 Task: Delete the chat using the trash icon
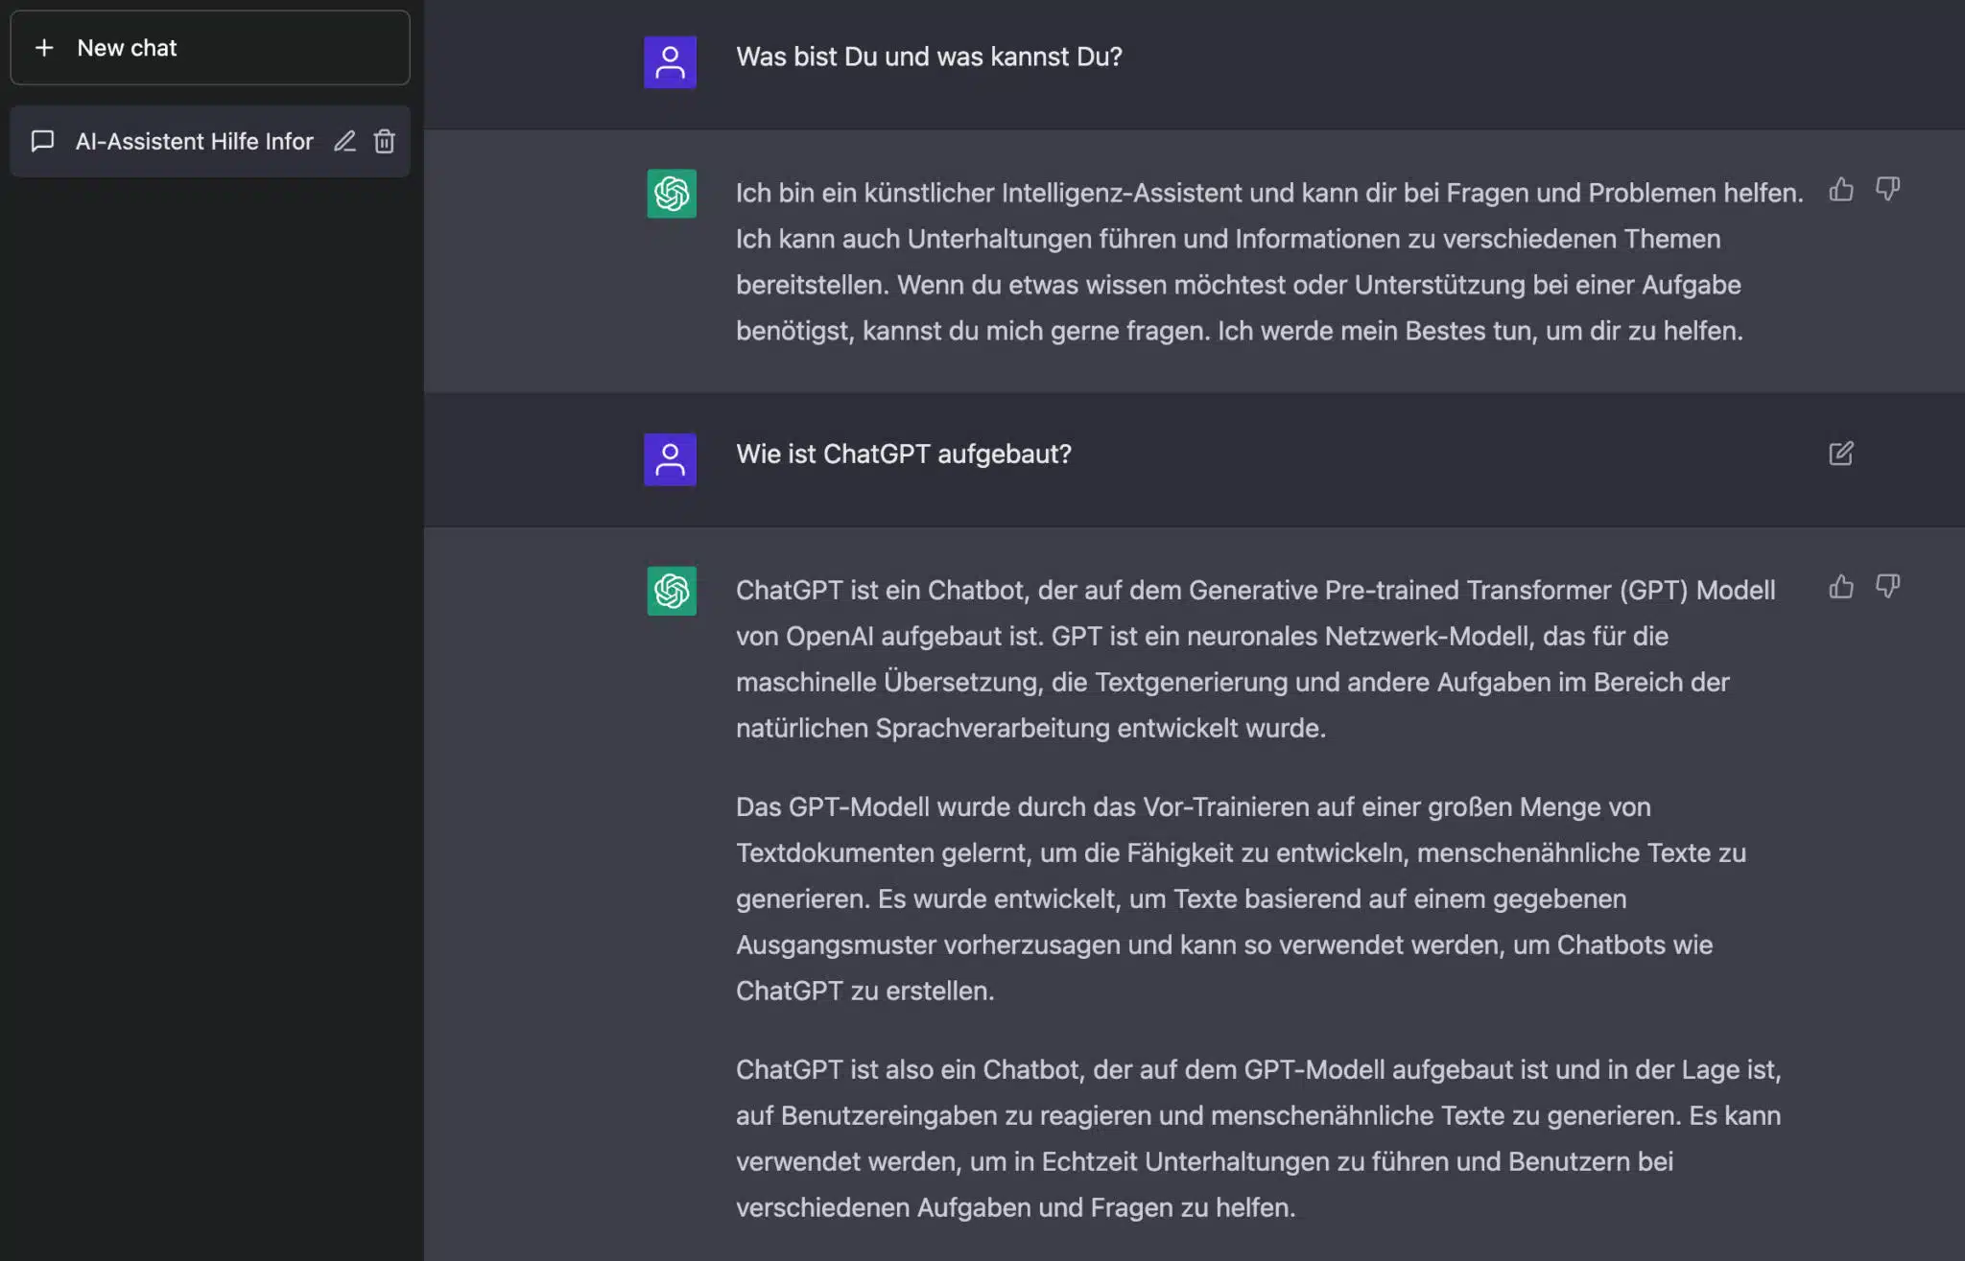(x=386, y=141)
